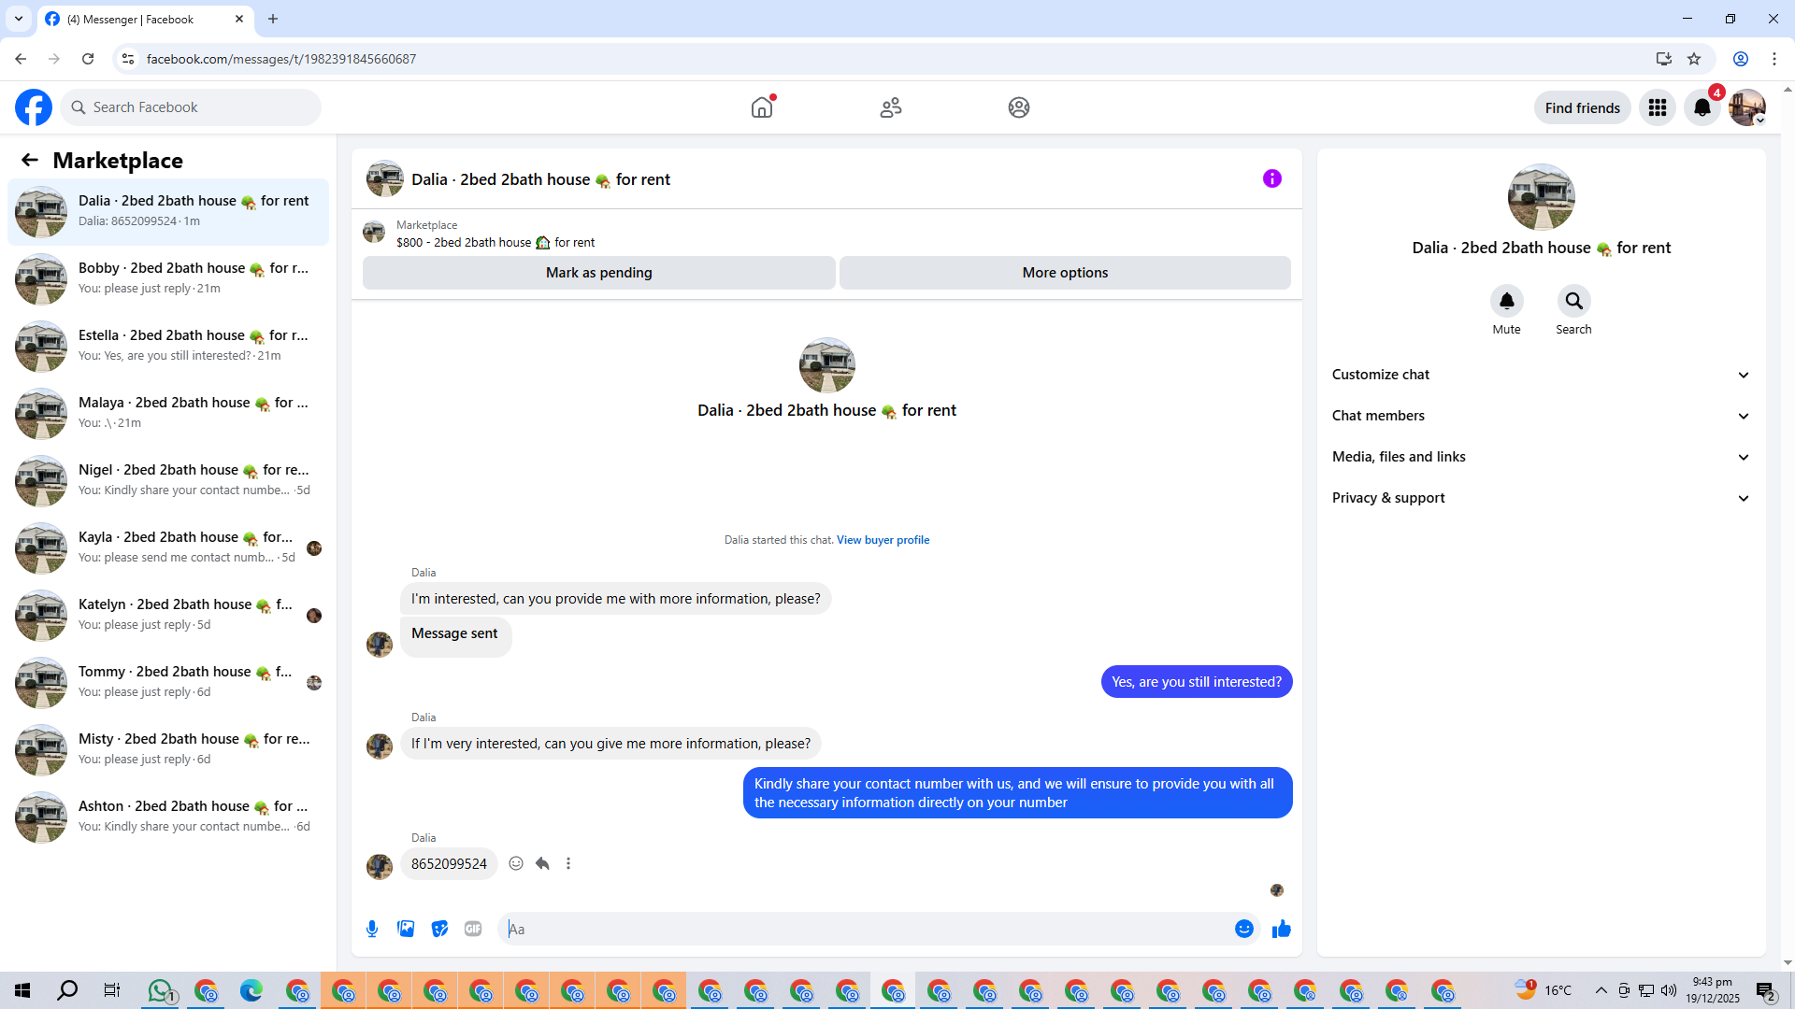
Task: Toggle conversation information panel icon
Action: pyautogui.click(x=1271, y=178)
